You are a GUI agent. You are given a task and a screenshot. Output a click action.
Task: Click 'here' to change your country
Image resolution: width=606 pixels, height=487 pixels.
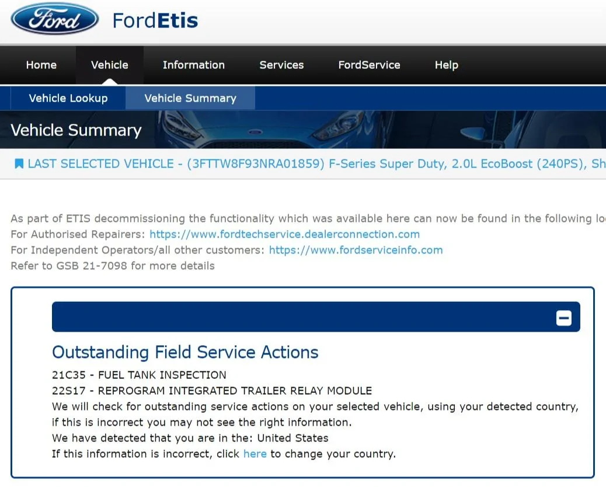coord(255,454)
